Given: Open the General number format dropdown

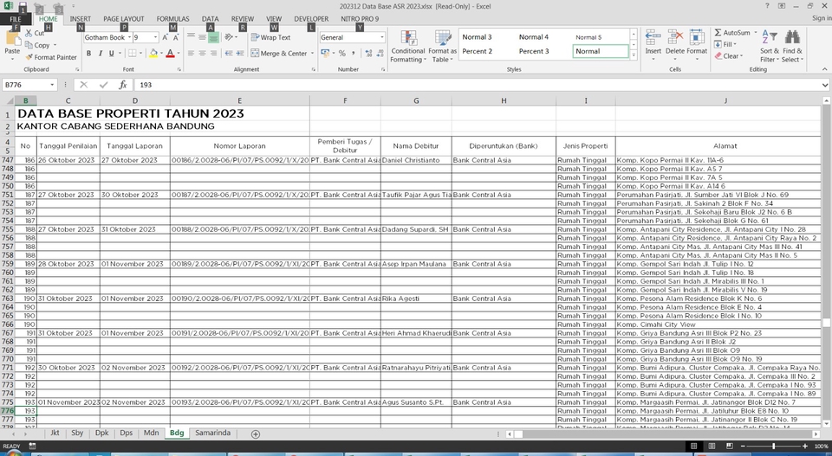Looking at the screenshot, I should pos(381,37).
